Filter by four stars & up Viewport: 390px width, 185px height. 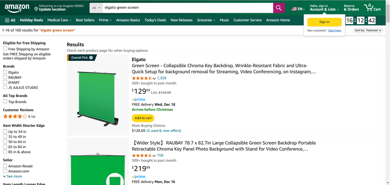(19, 116)
